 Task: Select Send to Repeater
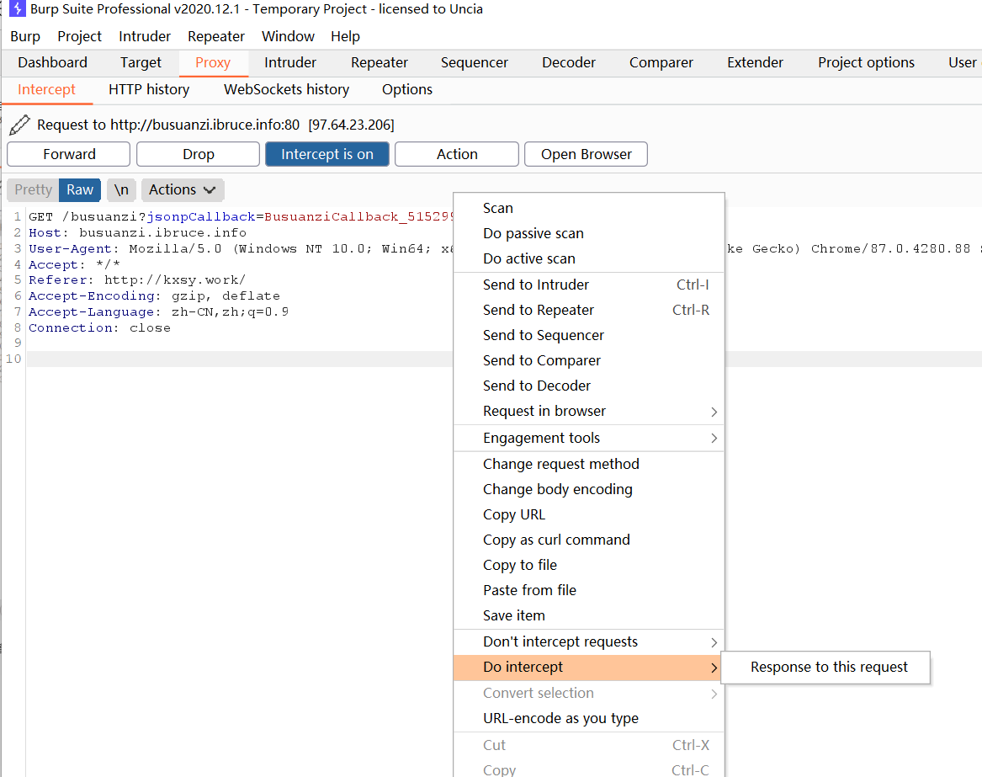point(589,310)
